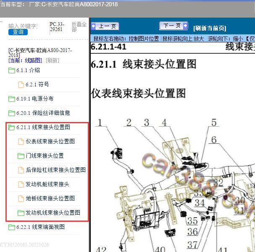Screen dimensions: 255x252
Task: Click the 仪表线束接头位置图 diagram title
Action: [x=138, y=94]
